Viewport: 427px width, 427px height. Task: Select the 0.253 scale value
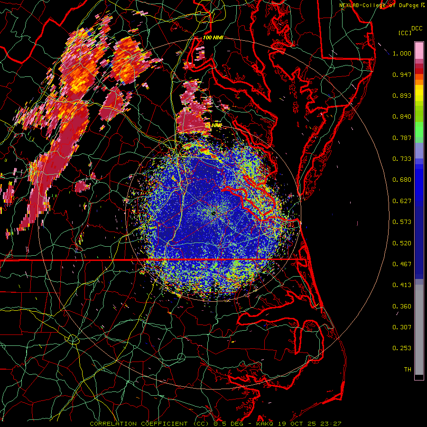[402, 348]
